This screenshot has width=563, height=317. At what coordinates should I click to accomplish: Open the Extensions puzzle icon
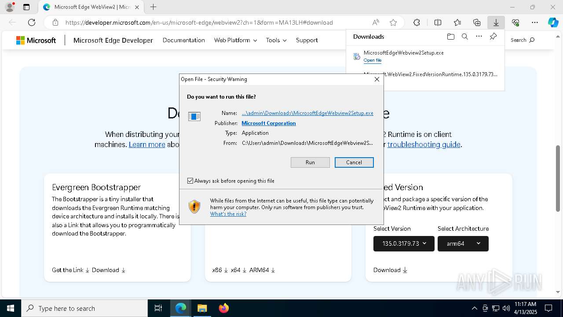click(417, 22)
